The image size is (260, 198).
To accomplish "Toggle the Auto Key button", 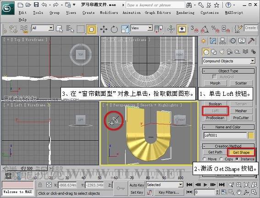I will 137,185.
